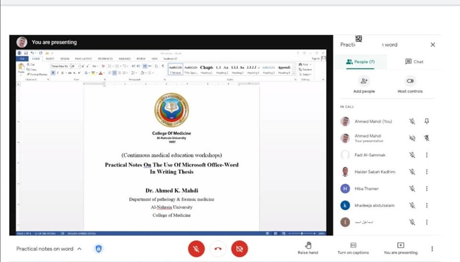Open font size dropdown in Word
This screenshot has width=460, height=262.
click(x=75, y=66)
